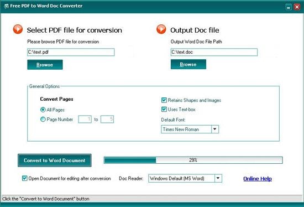Choose the Page Number radio option
Screen dimensions: 304x207
click(43, 119)
